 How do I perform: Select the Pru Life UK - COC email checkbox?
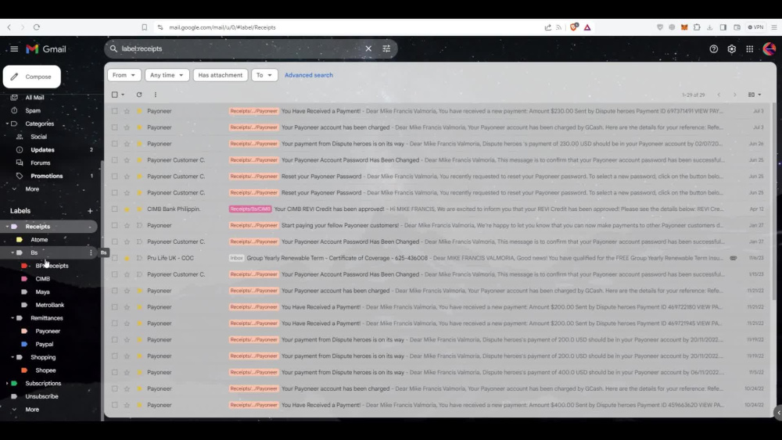tap(115, 258)
